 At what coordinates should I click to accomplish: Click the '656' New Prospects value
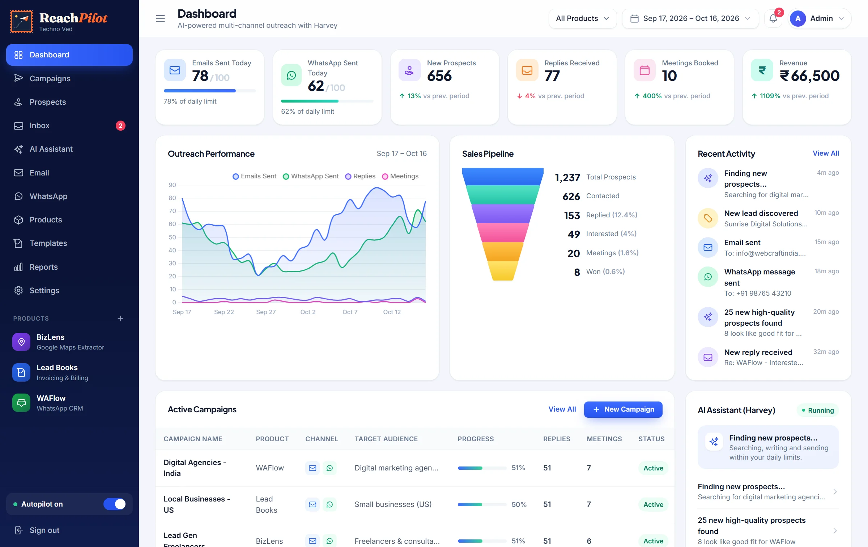(x=439, y=76)
